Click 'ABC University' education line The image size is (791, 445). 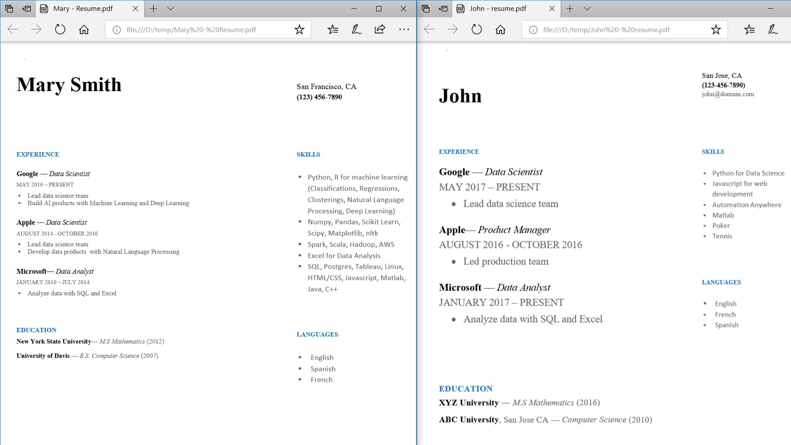545,419
